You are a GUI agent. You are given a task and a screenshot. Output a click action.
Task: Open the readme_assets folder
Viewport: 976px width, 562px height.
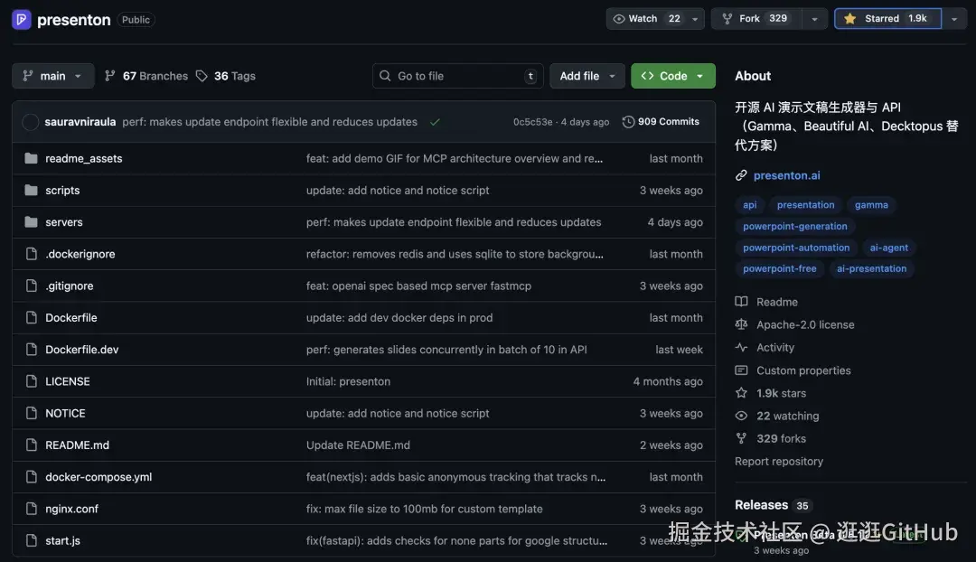[x=83, y=159]
